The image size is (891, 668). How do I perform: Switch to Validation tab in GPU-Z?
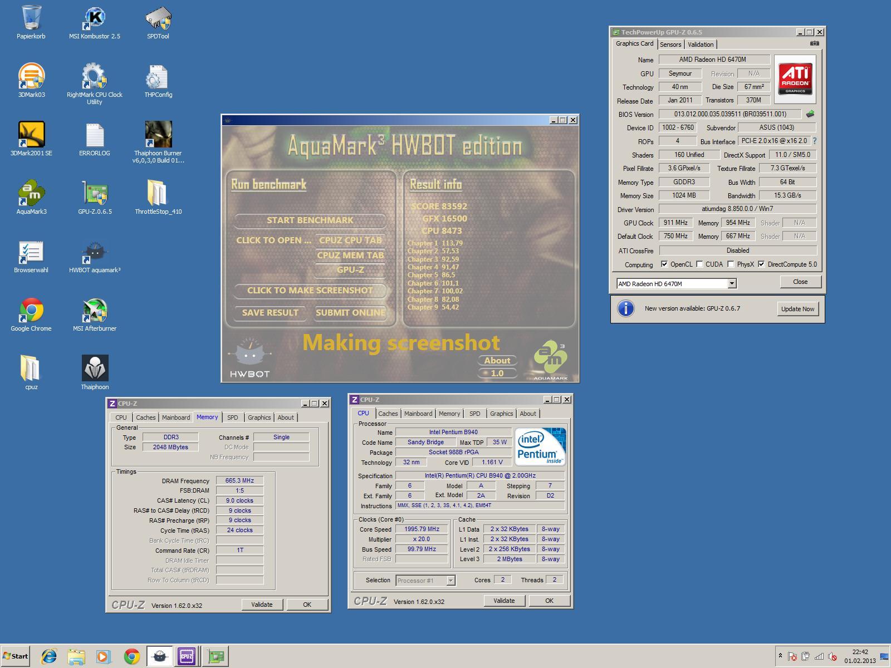pos(701,45)
